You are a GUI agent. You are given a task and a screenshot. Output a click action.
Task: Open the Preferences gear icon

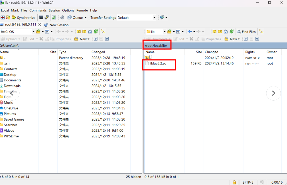click(62, 17)
